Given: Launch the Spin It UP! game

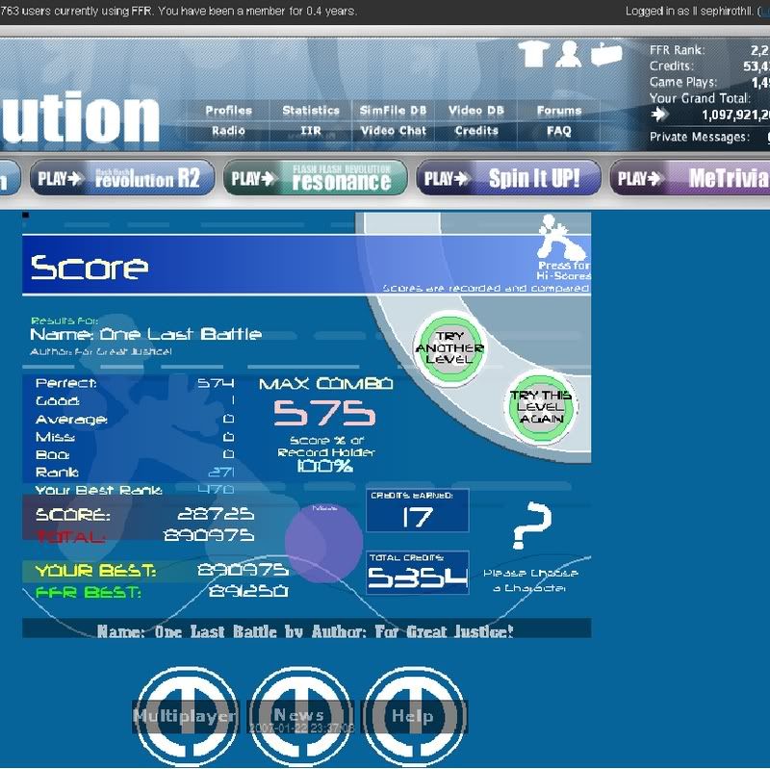Looking at the screenshot, I should point(507,178).
